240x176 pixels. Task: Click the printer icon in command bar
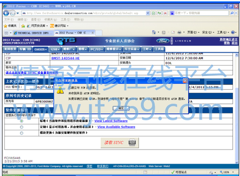[179, 32]
